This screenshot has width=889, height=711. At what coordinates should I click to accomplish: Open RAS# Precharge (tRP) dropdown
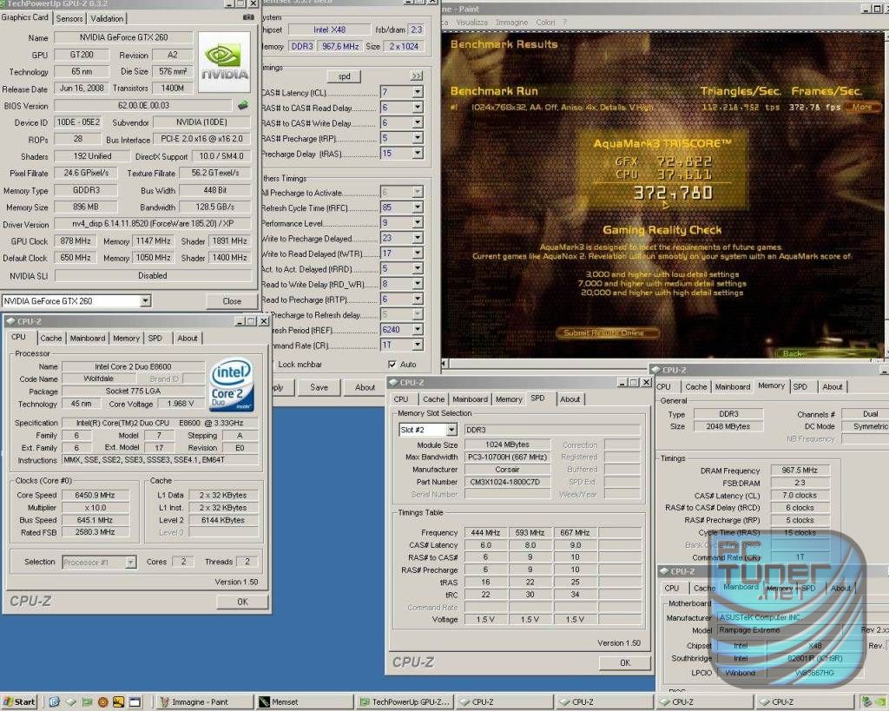click(x=418, y=138)
